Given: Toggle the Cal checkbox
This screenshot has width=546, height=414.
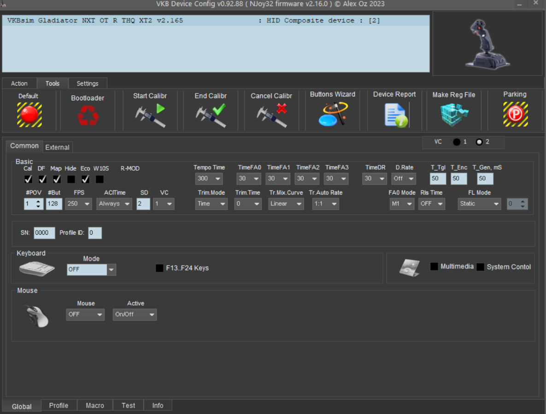Looking at the screenshot, I should [x=28, y=179].
